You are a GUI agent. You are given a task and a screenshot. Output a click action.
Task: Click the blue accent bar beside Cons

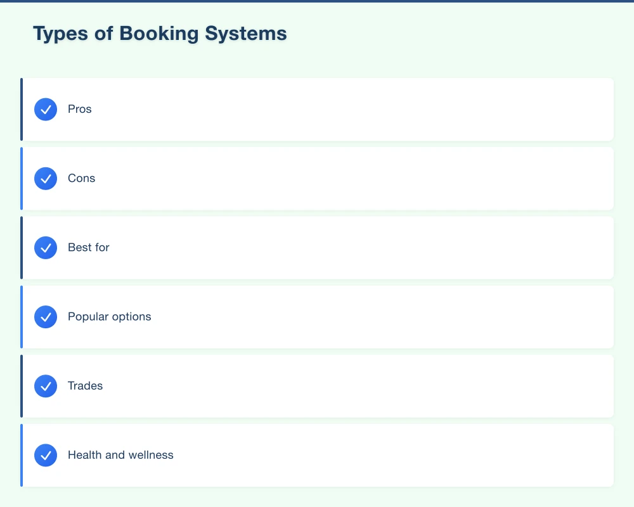(22, 178)
